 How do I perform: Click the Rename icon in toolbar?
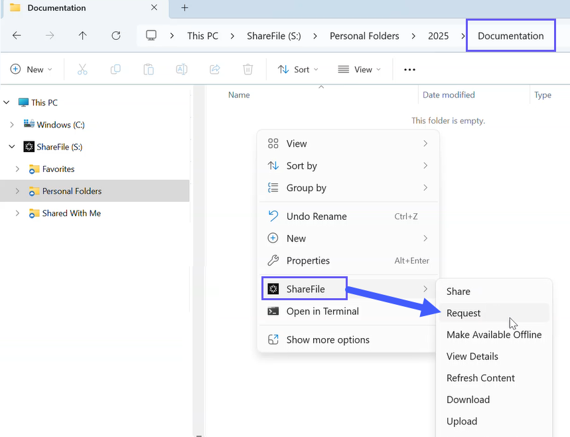181,69
